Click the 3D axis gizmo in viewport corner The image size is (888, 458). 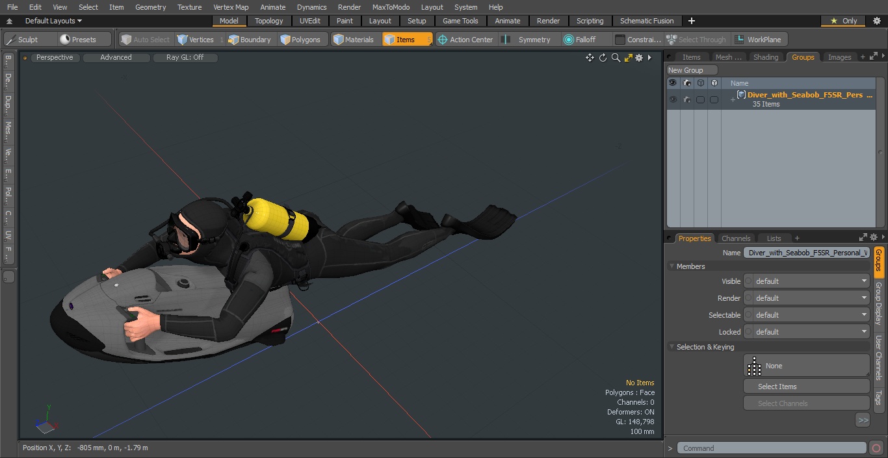[x=47, y=420]
